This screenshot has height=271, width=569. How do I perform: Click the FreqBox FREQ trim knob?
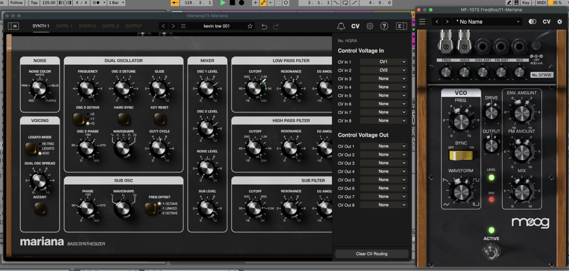point(445,72)
